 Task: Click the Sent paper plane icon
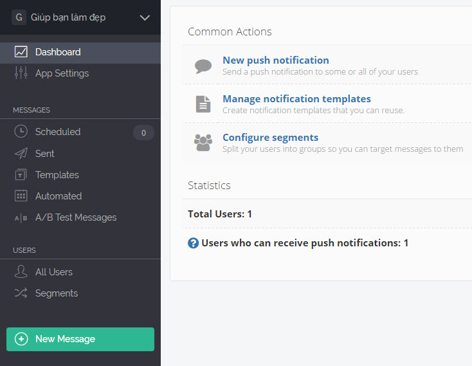21,154
